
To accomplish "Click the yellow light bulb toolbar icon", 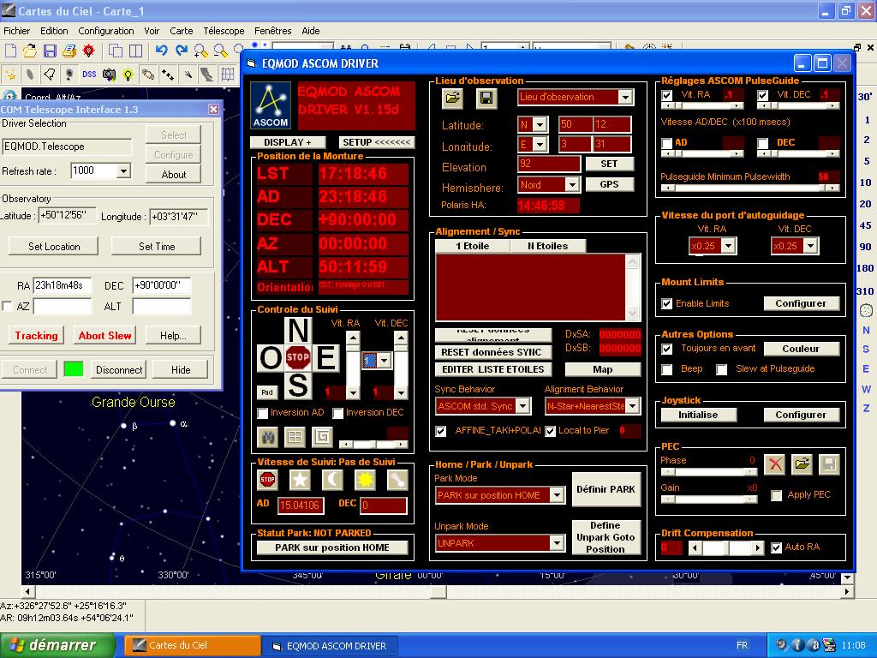I will tap(128, 75).
